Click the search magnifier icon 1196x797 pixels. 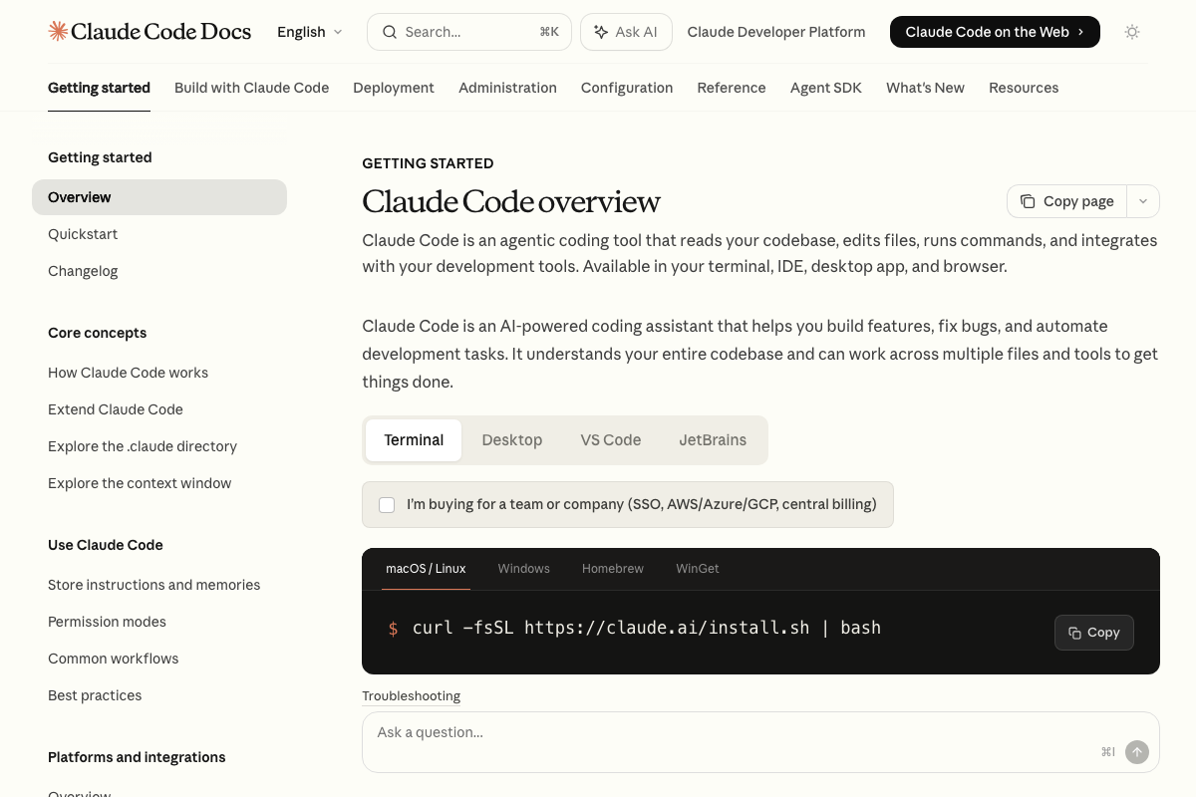[x=390, y=32]
